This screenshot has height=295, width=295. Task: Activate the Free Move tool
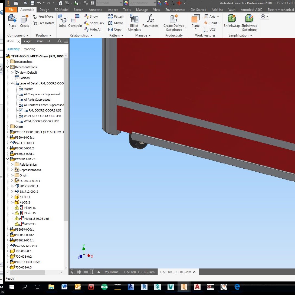pos(43,16)
